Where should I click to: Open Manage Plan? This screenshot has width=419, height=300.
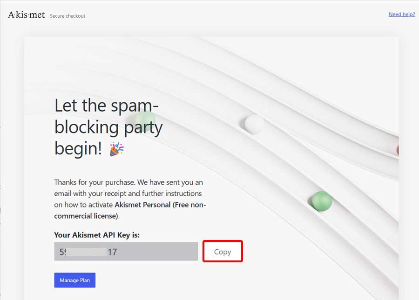coord(74,280)
